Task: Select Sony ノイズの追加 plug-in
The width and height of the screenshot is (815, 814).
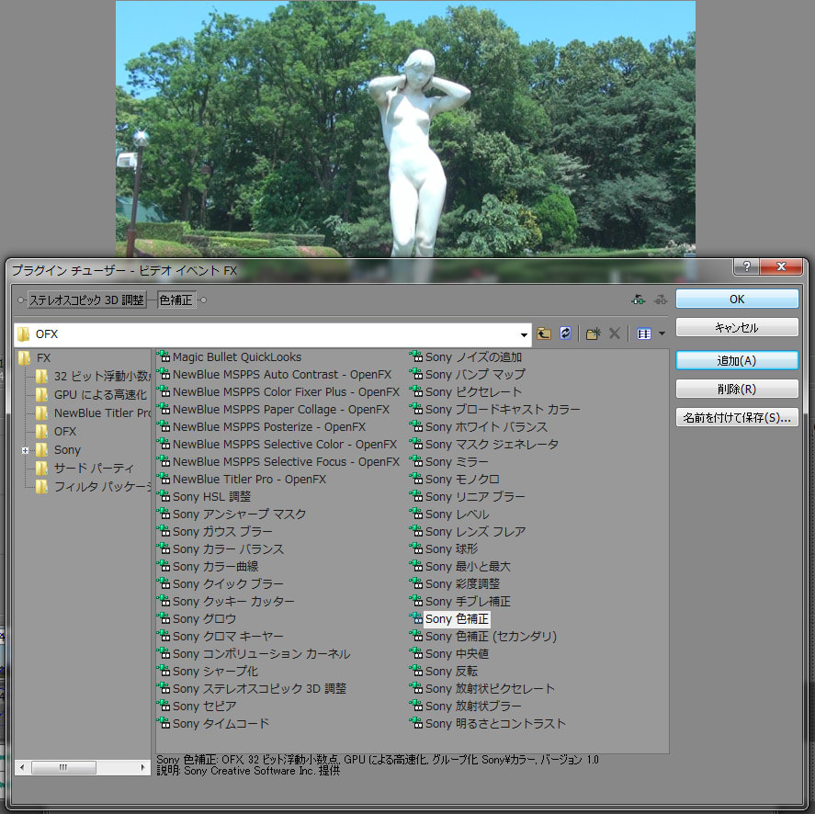Action: 466,357
